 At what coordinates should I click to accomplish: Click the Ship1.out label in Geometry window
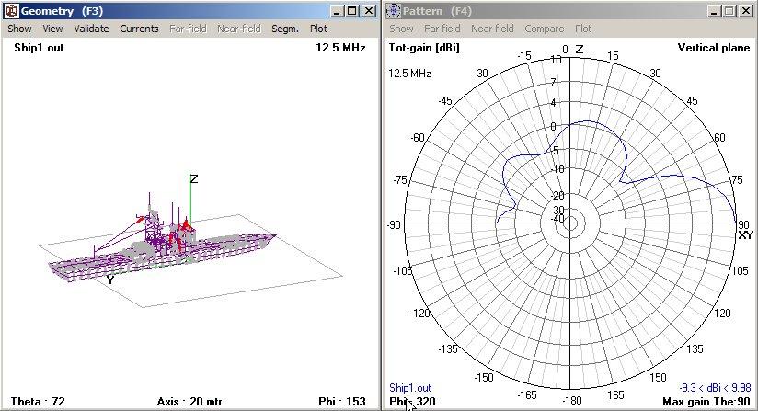pos(39,47)
